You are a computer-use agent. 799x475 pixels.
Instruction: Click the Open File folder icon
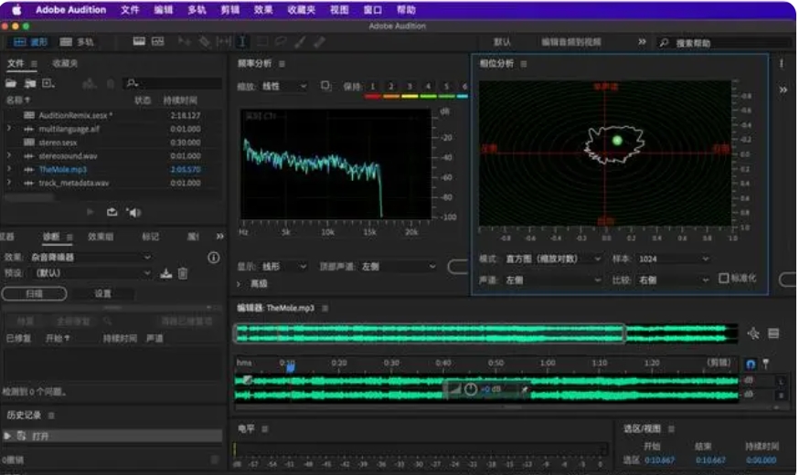point(11,83)
